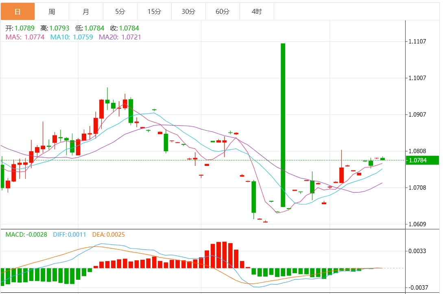Switch to the 周 weekly tab
The image size is (443, 294).
52,11
